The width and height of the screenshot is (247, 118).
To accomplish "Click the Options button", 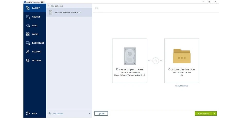I will pyautogui.click(x=101, y=113).
